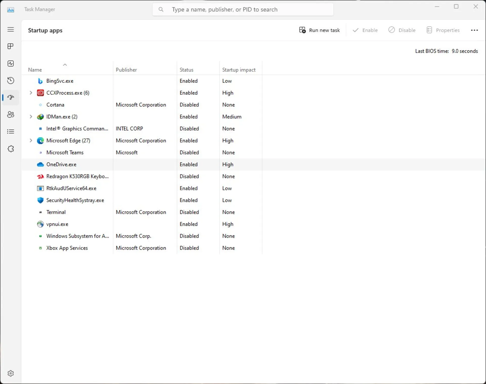Click the Redragon keyboard app icon
The image size is (486, 384).
(40, 177)
